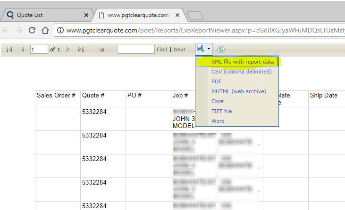Open the export save icon dropdown
Screen dimensions: 345x210
tap(204, 49)
